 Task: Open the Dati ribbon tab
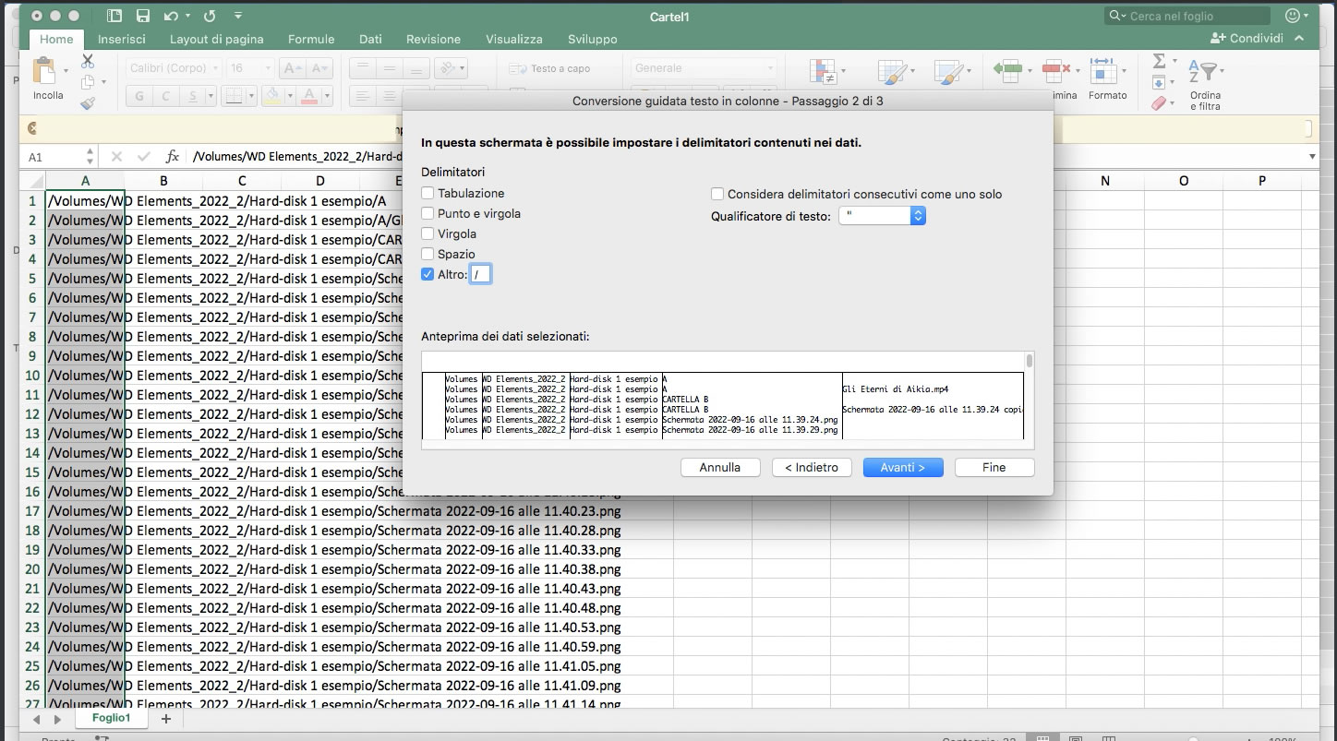pyautogui.click(x=370, y=39)
